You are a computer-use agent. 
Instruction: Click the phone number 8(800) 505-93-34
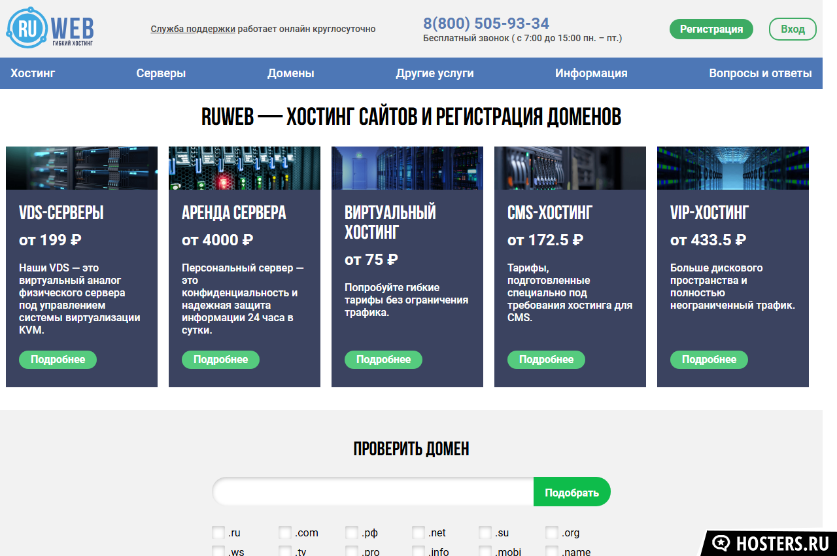[486, 24]
